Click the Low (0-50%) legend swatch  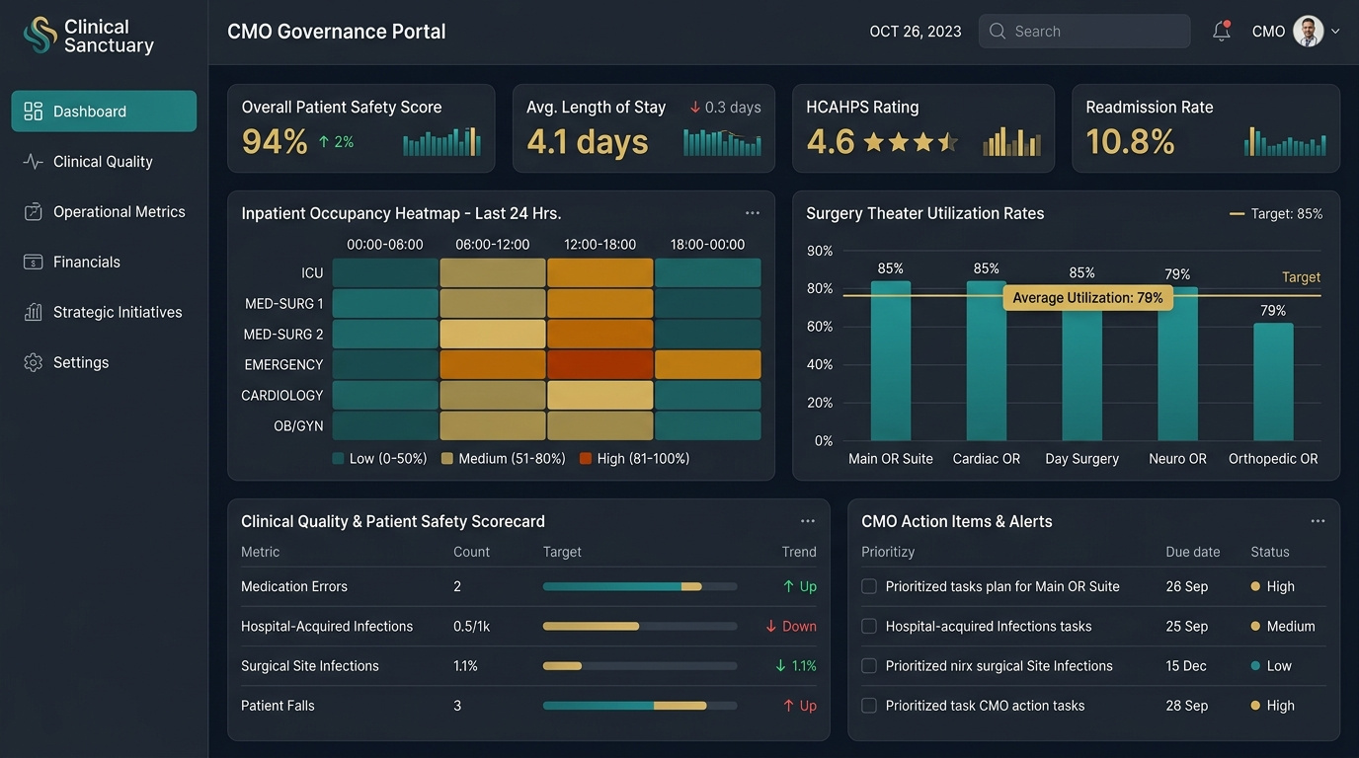pyautogui.click(x=338, y=459)
